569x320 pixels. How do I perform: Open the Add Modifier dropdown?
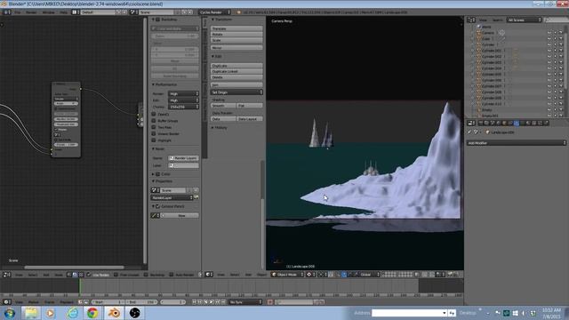(x=517, y=143)
